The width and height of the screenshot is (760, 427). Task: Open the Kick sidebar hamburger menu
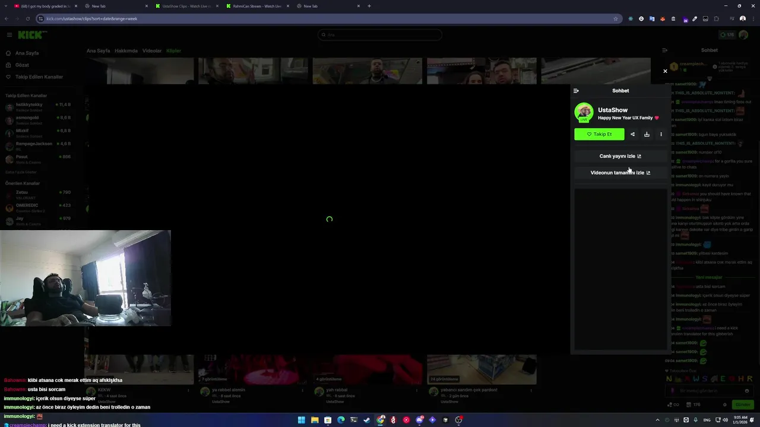[x=9, y=35]
